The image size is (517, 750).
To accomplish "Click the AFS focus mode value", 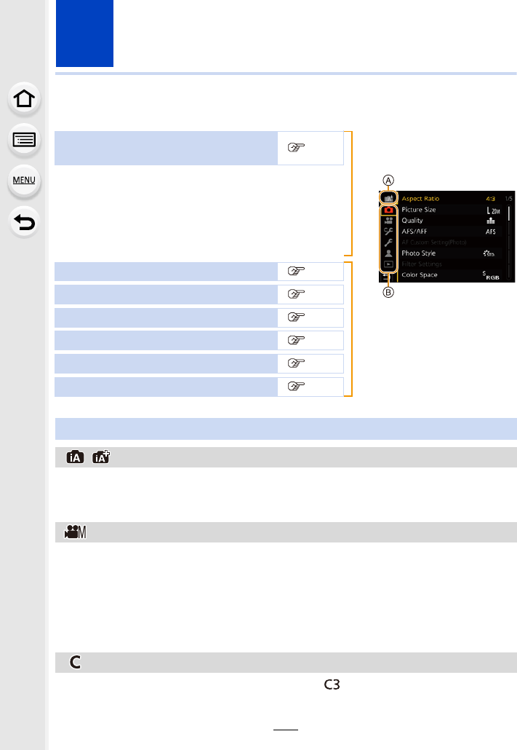I will [491, 232].
